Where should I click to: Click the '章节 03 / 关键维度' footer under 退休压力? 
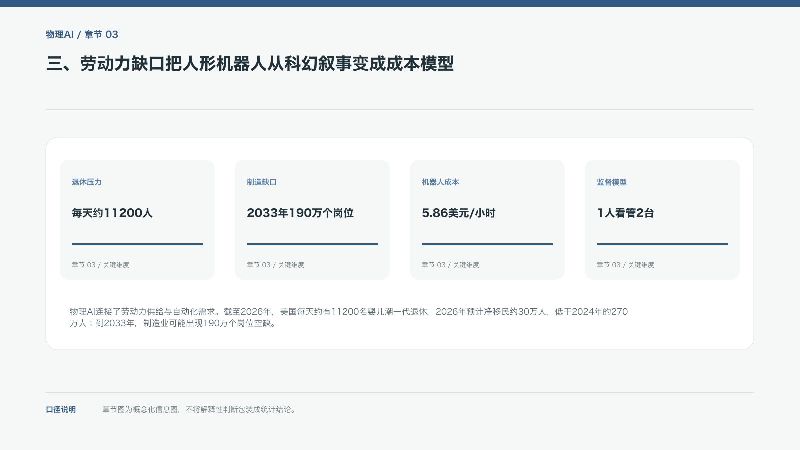100,265
